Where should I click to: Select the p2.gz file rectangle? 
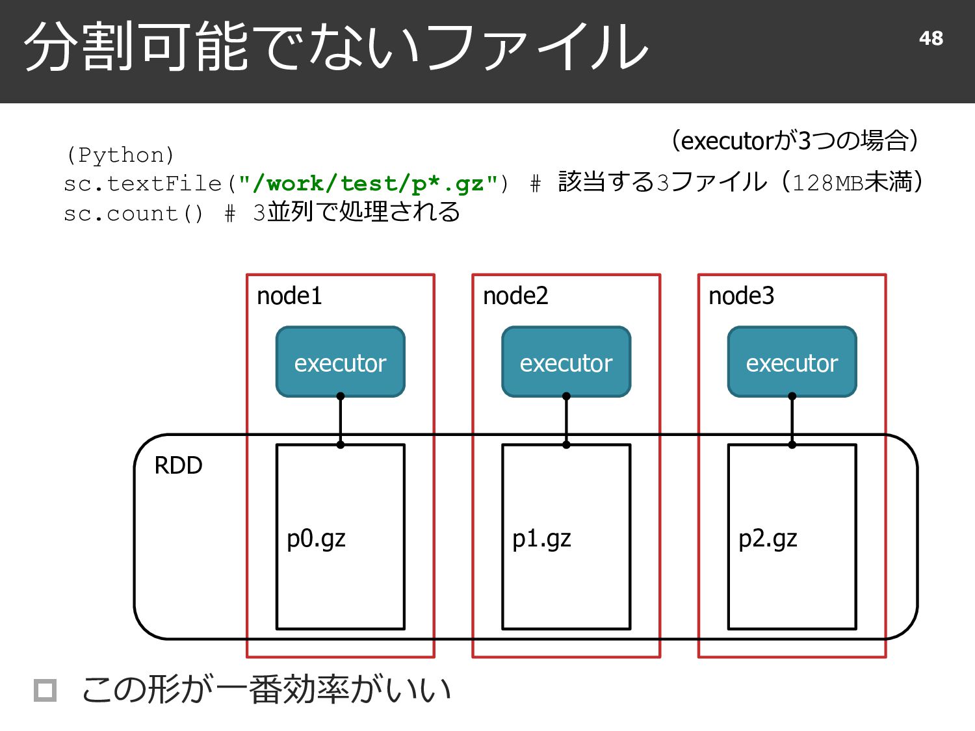pos(792,537)
